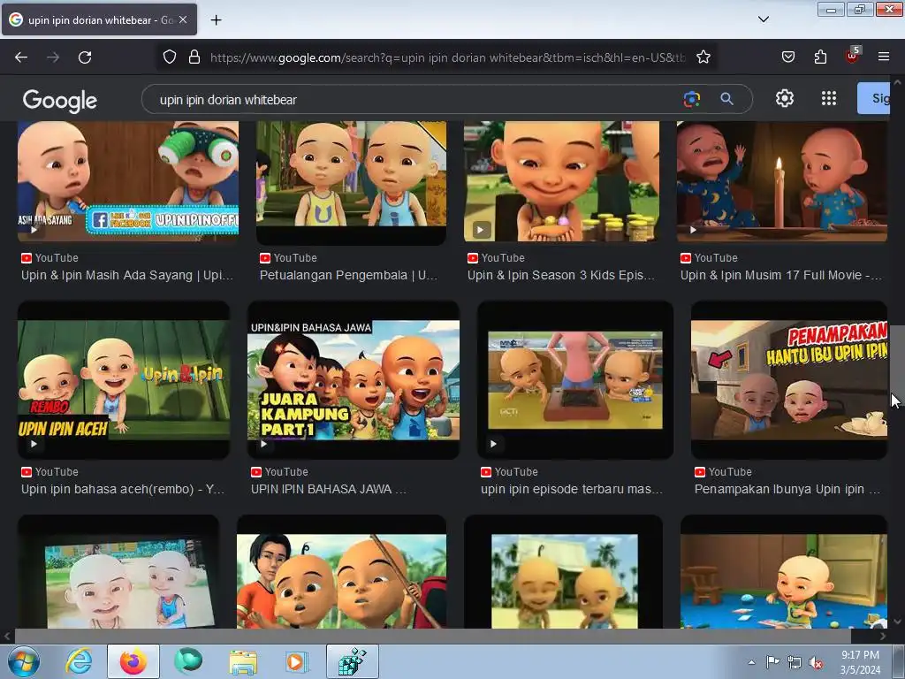905x679 pixels.
Task: Open the 'Upin & Ipin Masih Ada Sayang' thumbnail
Action: pyautogui.click(x=128, y=181)
